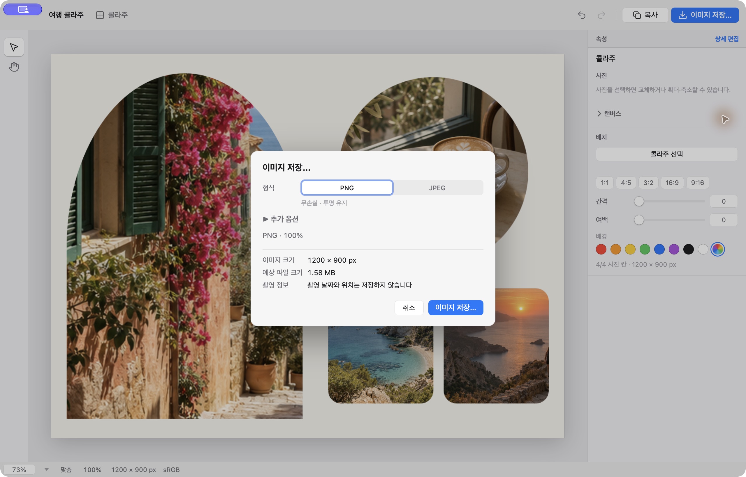Click the toolbar 이미지 저장... button
Image resolution: width=746 pixels, height=477 pixels.
(705, 15)
